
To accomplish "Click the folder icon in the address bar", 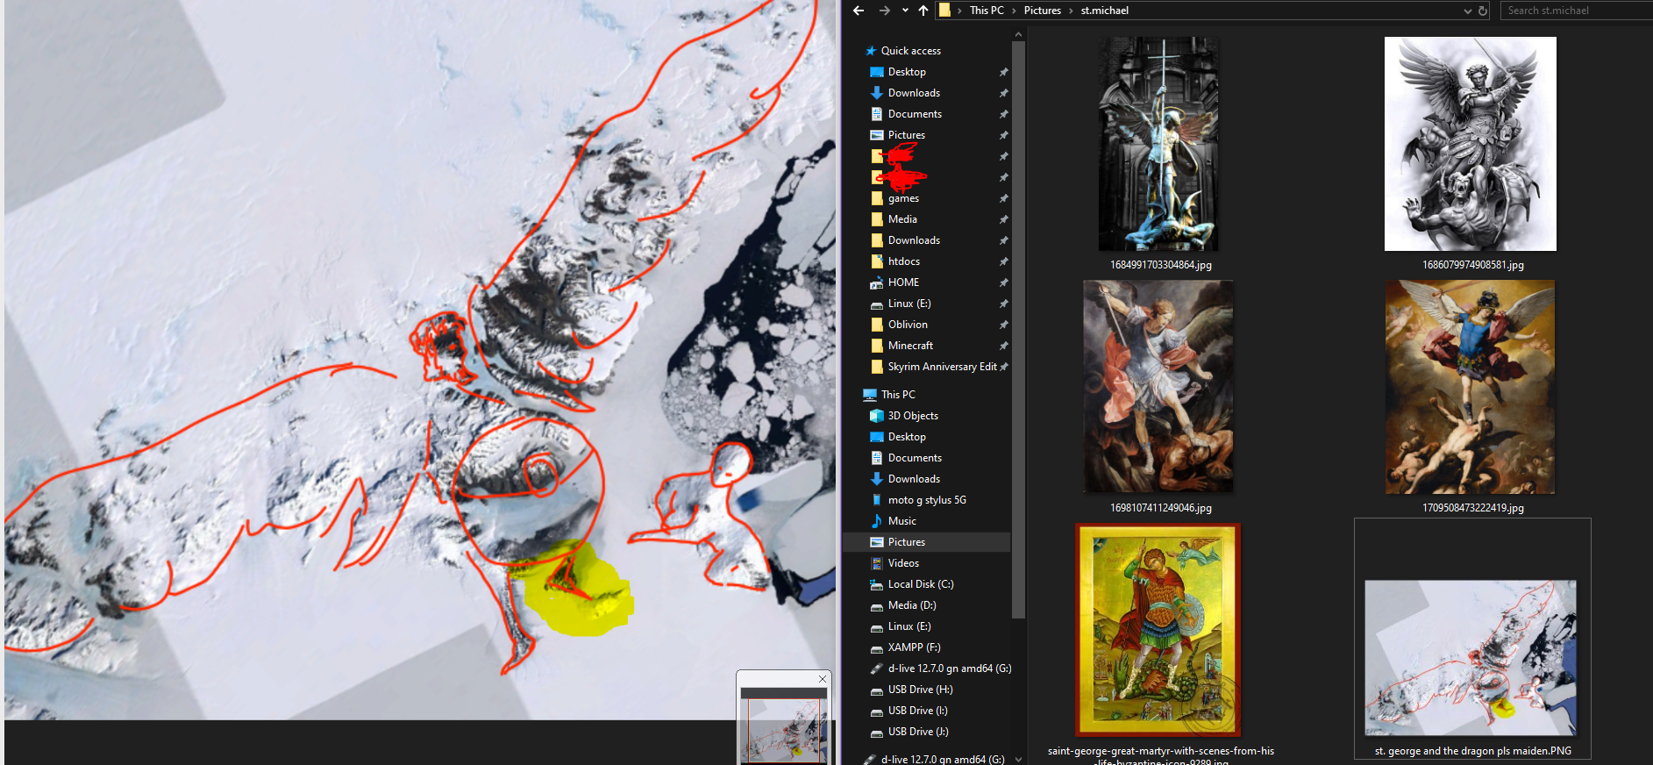I will pyautogui.click(x=944, y=11).
